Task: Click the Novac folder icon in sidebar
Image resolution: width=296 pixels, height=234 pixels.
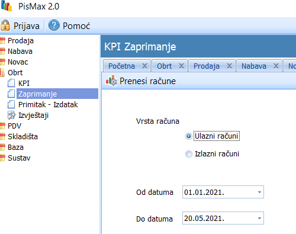Action: click(x=2, y=62)
